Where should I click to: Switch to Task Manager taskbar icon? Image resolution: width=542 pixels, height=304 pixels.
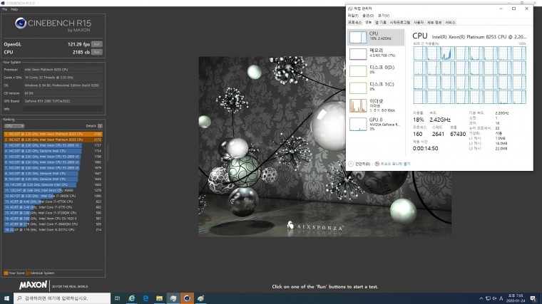coord(173,298)
